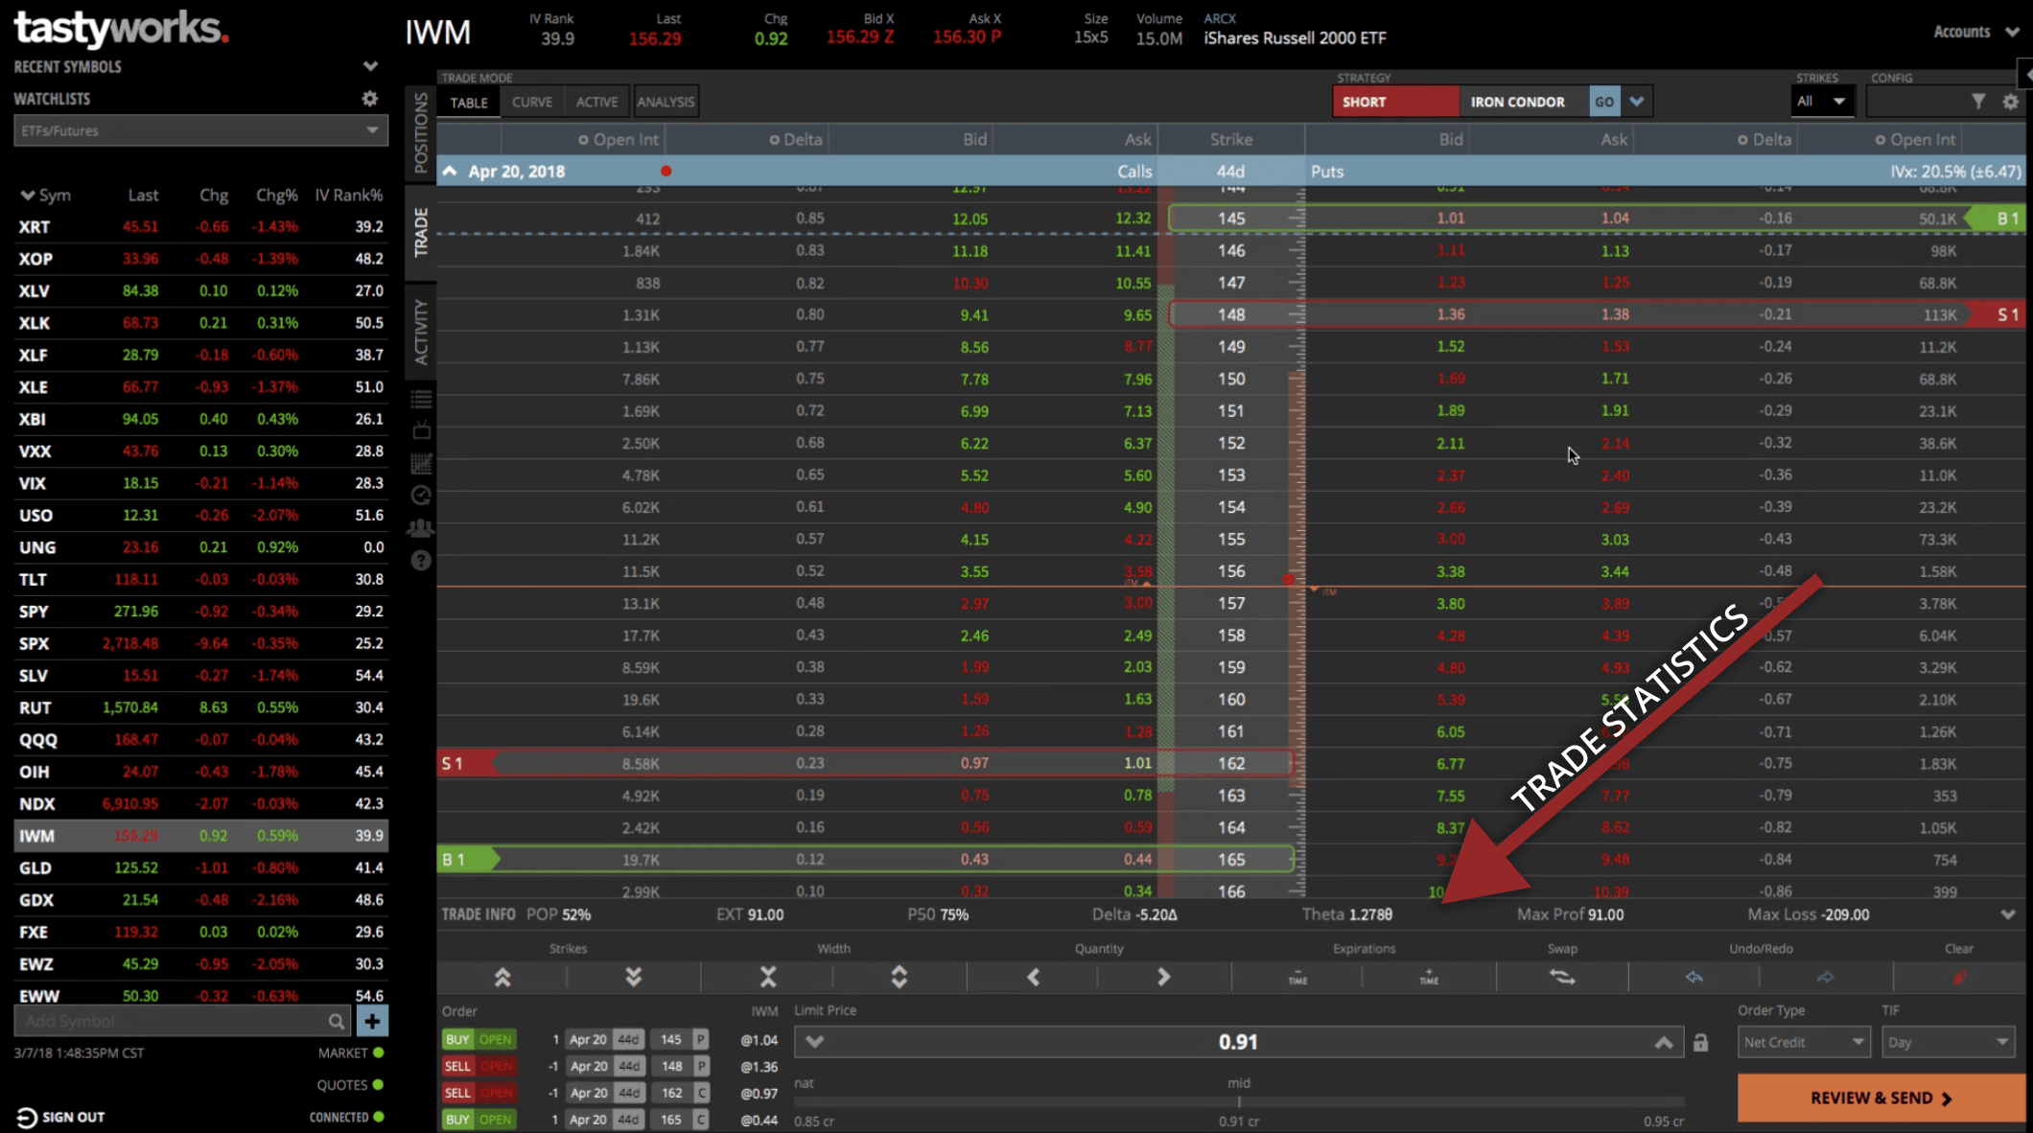The width and height of the screenshot is (2033, 1133).
Task: Open the Strikes All dropdown
Action: (1822, 102)
